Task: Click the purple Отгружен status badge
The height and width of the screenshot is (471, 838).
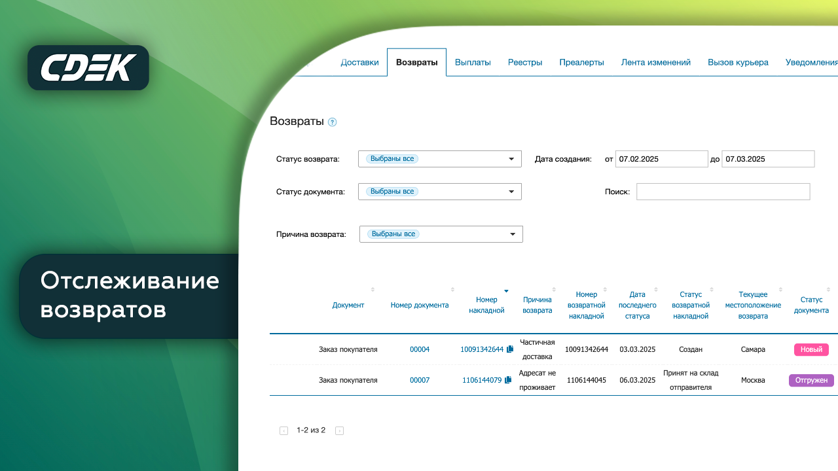Action: coord(811,380)
